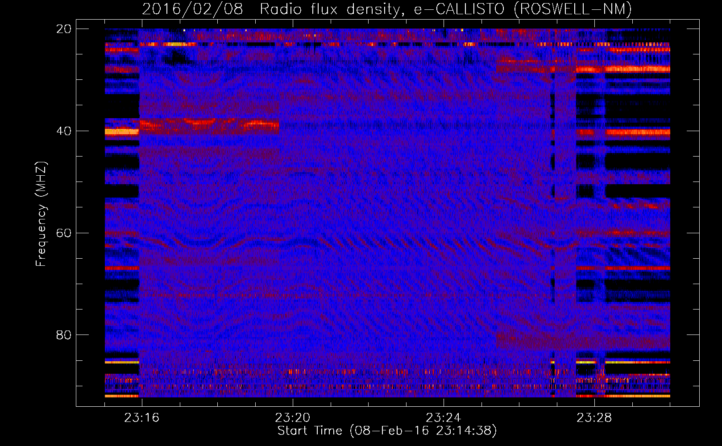Click the plot title mentioning e-CALLISTO ROSWELL-NM
Screen dimensions: 722x446
click(387, 9)
